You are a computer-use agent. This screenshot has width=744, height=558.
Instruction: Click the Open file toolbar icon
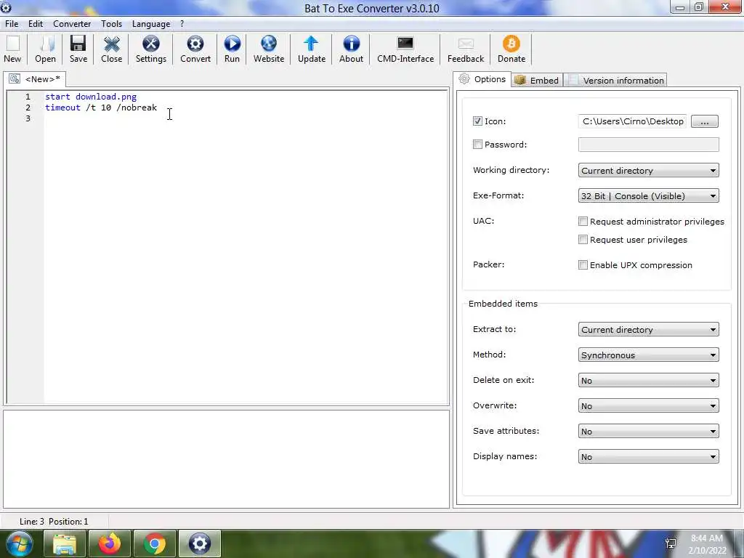(x=46, y=44)
